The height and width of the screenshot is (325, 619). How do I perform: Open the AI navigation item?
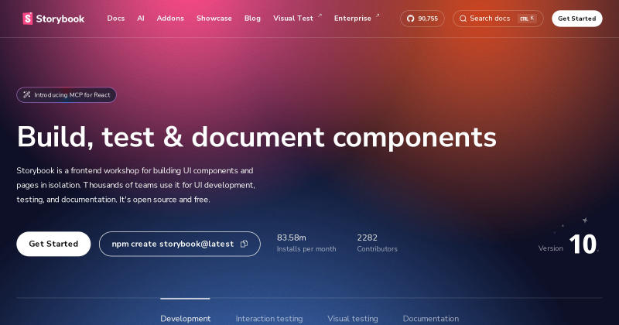[x=141, y=19]
